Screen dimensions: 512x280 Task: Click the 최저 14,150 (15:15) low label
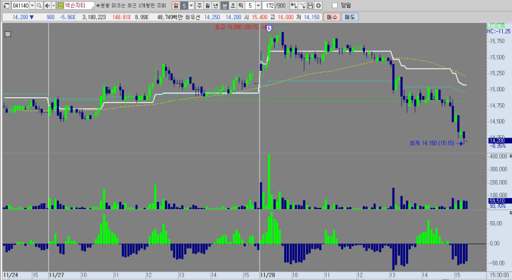point(432,143)
